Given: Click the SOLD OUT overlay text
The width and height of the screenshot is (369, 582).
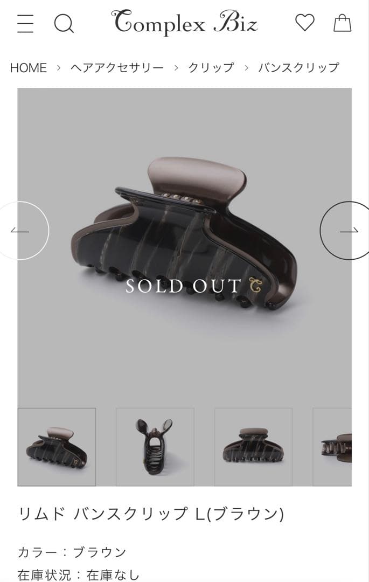Looking at the screenshot, I should [184, 286].
